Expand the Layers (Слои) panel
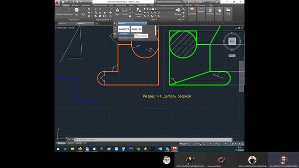This screenshot has width=299, height=168. coord(154,20)
